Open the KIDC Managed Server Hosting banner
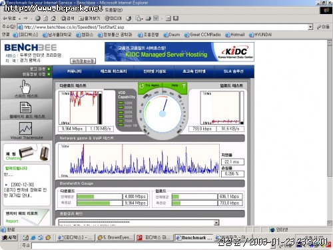The height and width of the screenshot is (250, 333). coord(179,51)
